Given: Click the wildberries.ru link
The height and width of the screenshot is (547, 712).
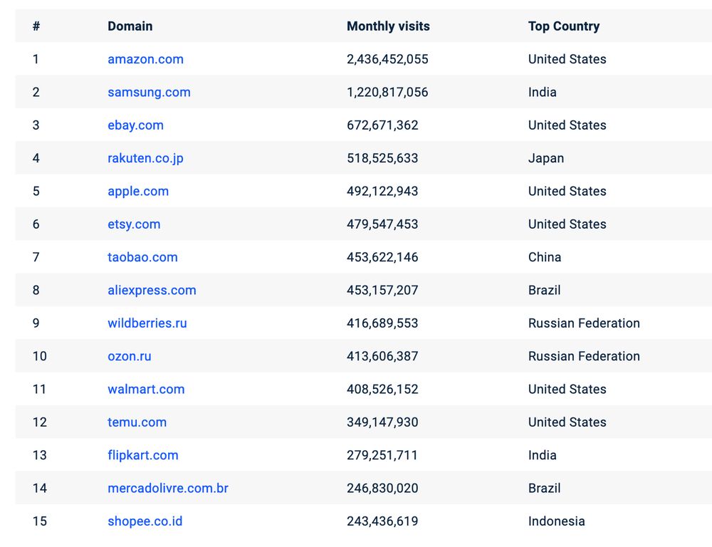Looking at the screenshot, I should (x=147, y=323).
